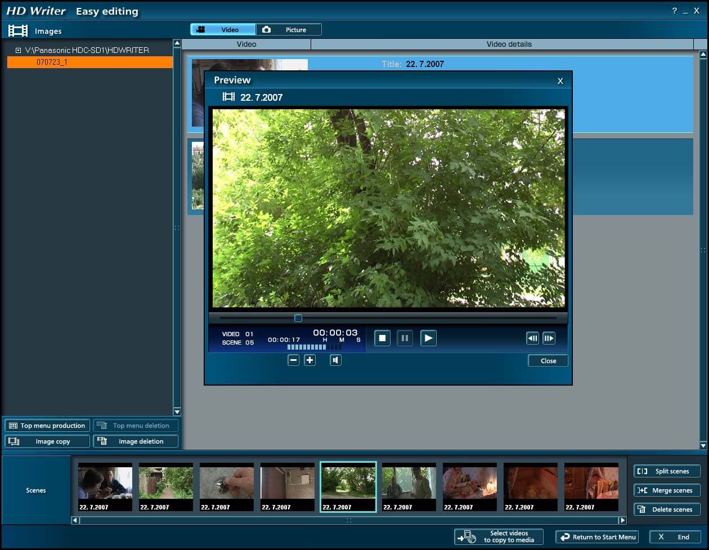Image resolution: width=709 pixels, height=550 pixels.
Task: Click Merge scenes button
Action: click(x=667, y=490)
